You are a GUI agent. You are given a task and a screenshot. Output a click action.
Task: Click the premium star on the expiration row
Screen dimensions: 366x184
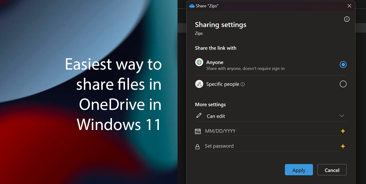343,131
